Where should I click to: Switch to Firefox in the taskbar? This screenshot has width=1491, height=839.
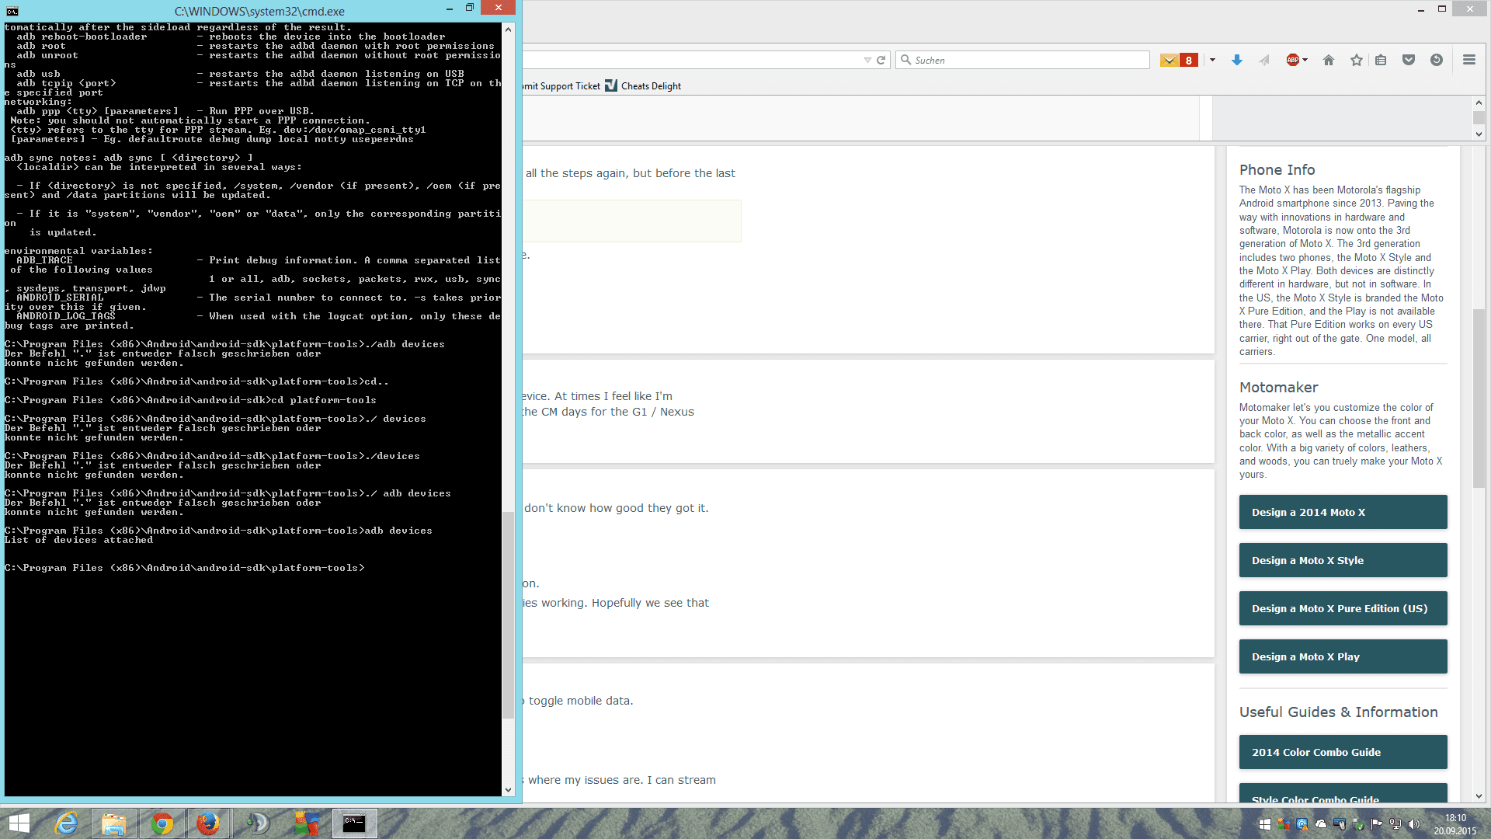click(x=208, y=823)
